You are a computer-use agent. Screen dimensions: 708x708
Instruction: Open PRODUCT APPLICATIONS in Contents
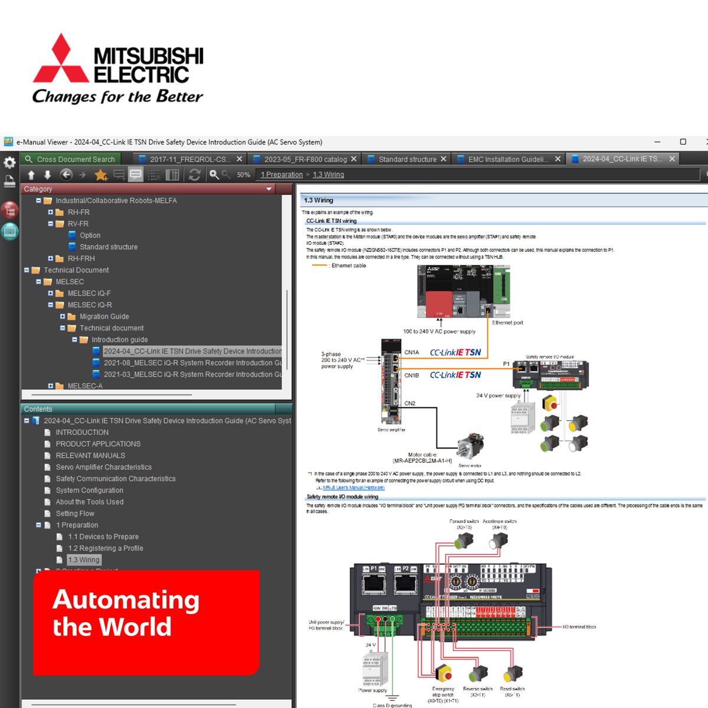(98, 444)
